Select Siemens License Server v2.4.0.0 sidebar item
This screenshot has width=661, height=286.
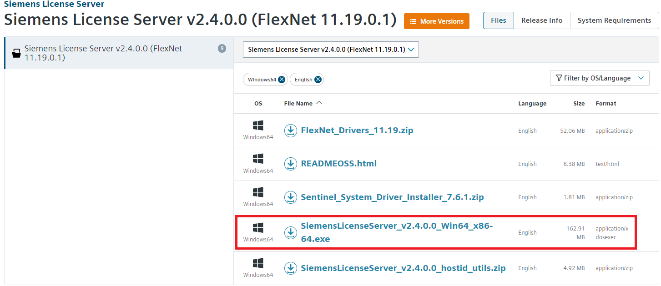[x=103, y=53]
